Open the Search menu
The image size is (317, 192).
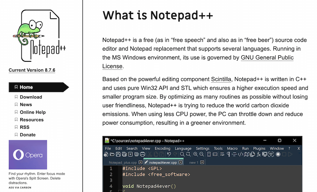132,149
